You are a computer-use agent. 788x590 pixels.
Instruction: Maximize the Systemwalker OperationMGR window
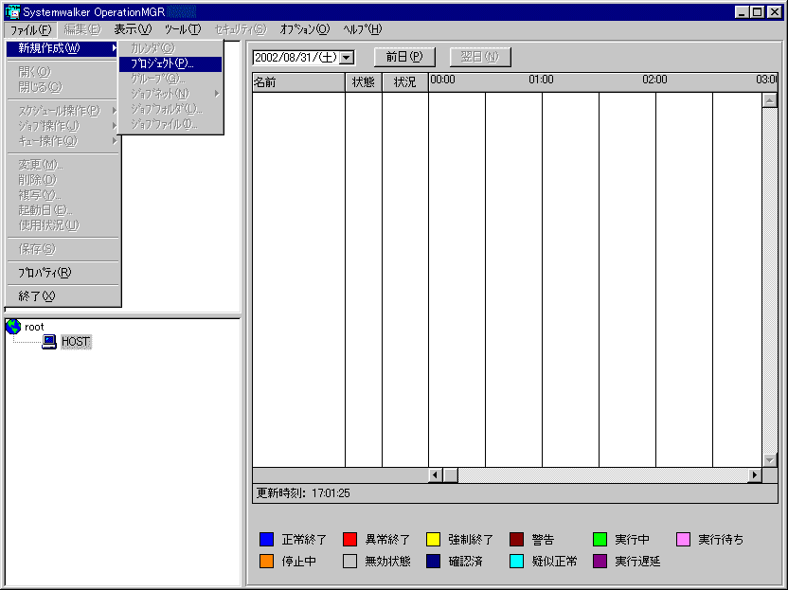click(x=757, y=12)
